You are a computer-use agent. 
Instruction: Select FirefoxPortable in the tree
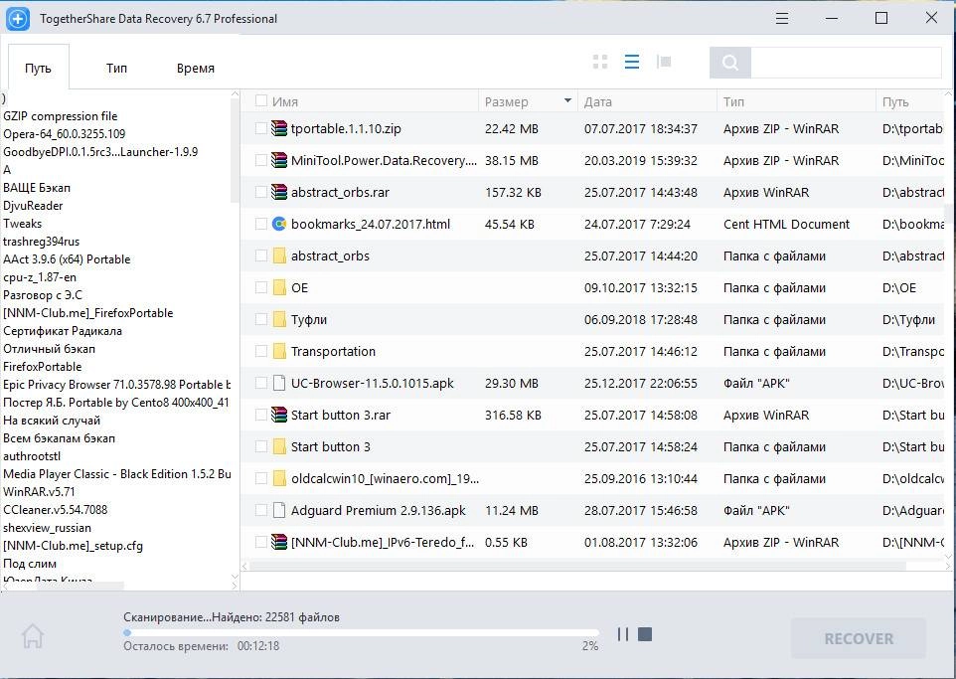[42, 367]
